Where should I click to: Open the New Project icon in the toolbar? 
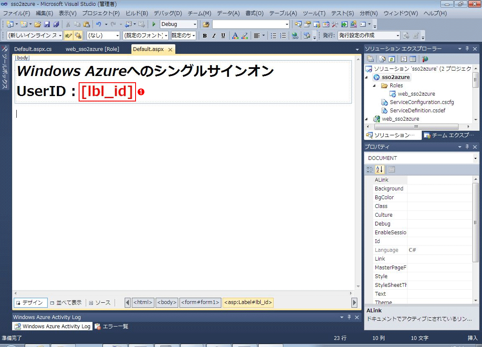[10, 24]
